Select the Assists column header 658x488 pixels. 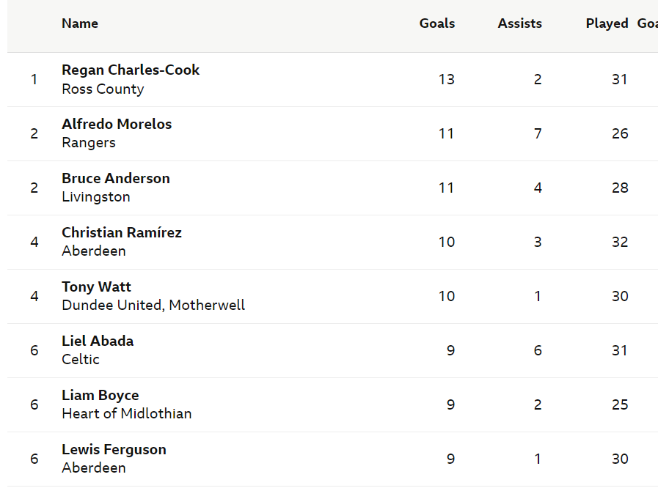tap(519, 23)
